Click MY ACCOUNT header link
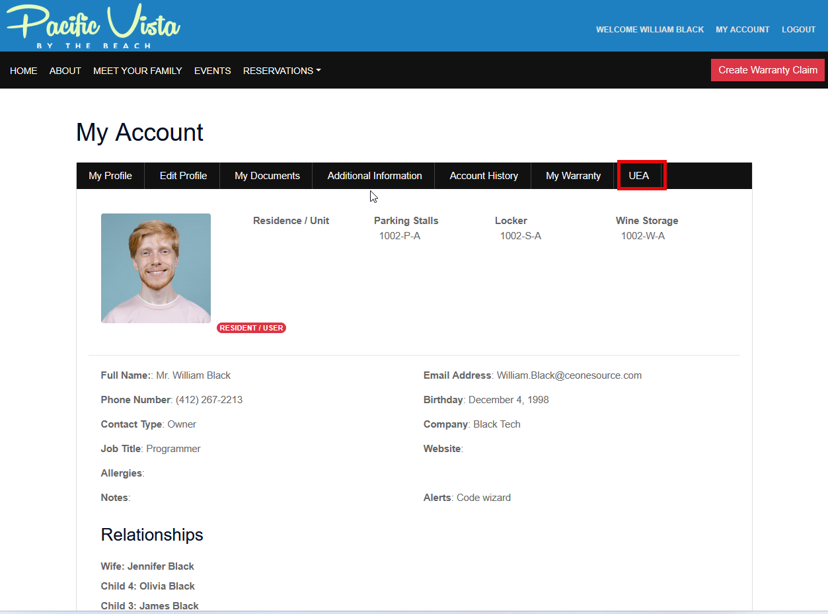Screen dimensions: 828x614 pos(743,30)
